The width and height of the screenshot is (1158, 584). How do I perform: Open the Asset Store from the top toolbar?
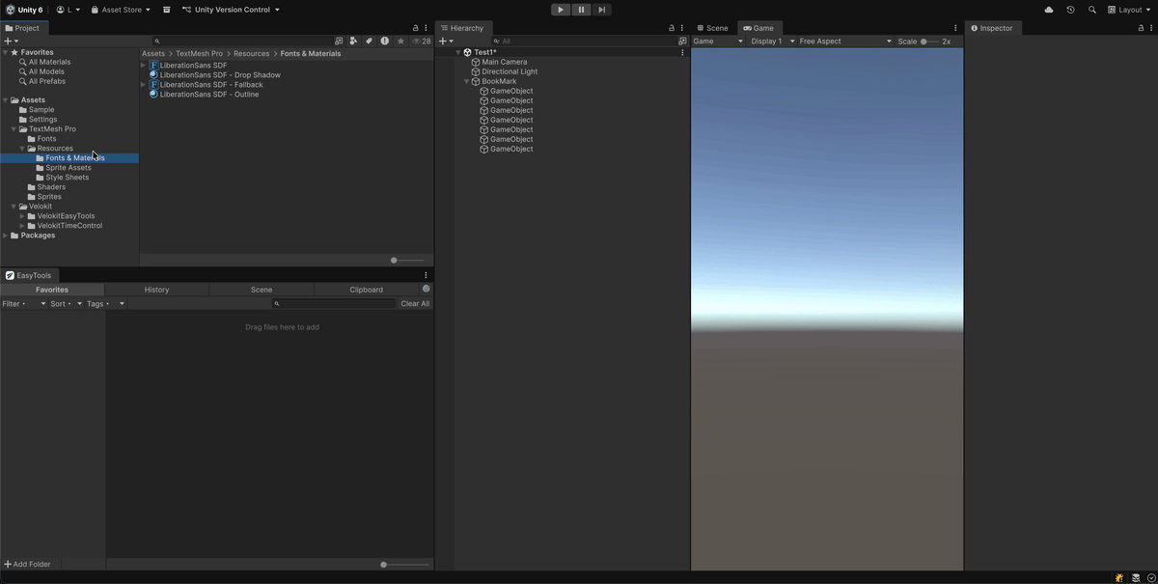click(x=121, y=9)
